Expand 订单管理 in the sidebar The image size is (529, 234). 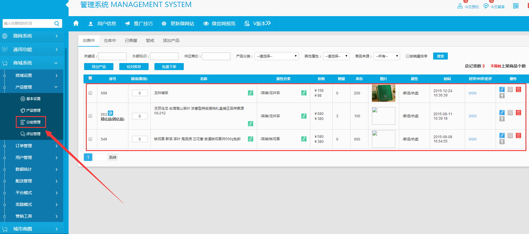point(32,146)
